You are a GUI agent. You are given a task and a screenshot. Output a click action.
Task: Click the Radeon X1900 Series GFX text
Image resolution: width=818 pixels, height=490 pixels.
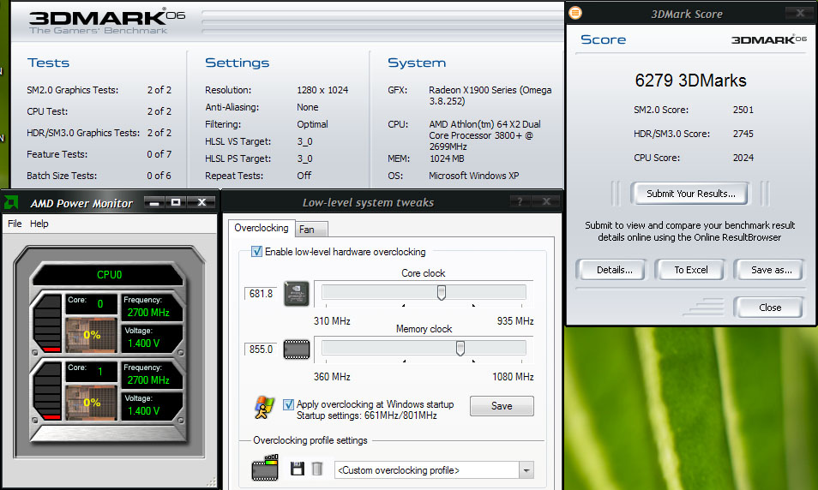(490, 95)
